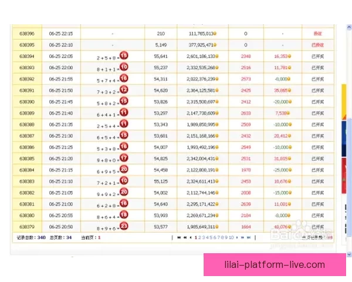
Task: Go to the next page with the single right arrow
Action: (x=237, y=237)
